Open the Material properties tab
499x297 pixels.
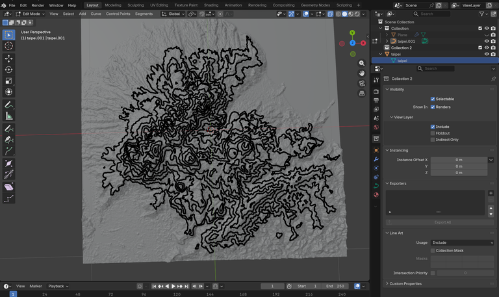pyautogui.click(x=376, y=195)
